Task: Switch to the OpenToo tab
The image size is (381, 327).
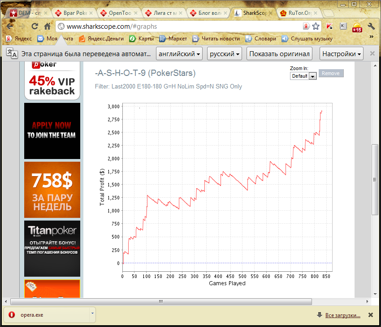Action: click(118, 13)
